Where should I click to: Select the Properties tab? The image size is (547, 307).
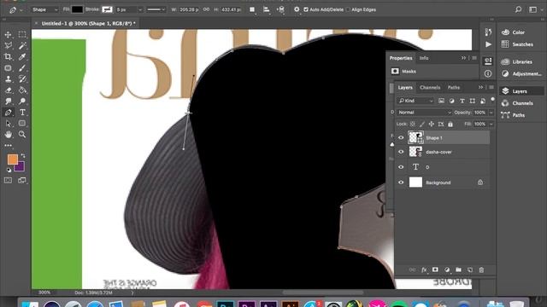click(x=401, y=58)
